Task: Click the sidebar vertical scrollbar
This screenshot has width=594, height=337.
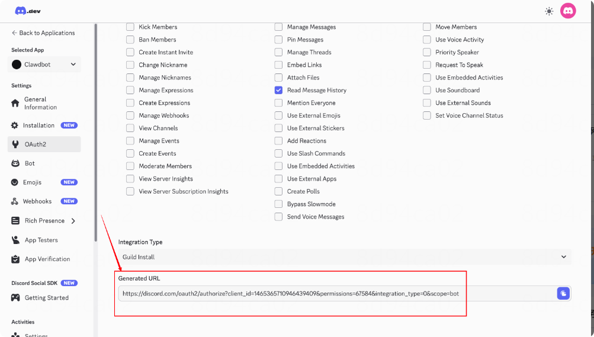Action: tap(96, 133)
